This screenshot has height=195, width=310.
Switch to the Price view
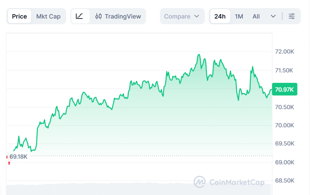point(19,16)
